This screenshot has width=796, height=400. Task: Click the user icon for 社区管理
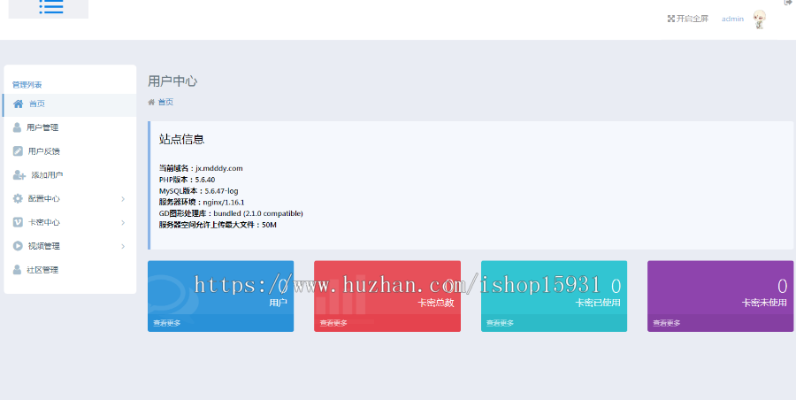(18, 270)
